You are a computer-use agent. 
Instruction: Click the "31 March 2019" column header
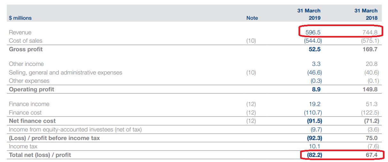pos(309,14)
